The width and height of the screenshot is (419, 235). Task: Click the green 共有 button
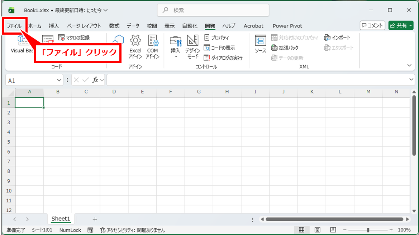401,25
